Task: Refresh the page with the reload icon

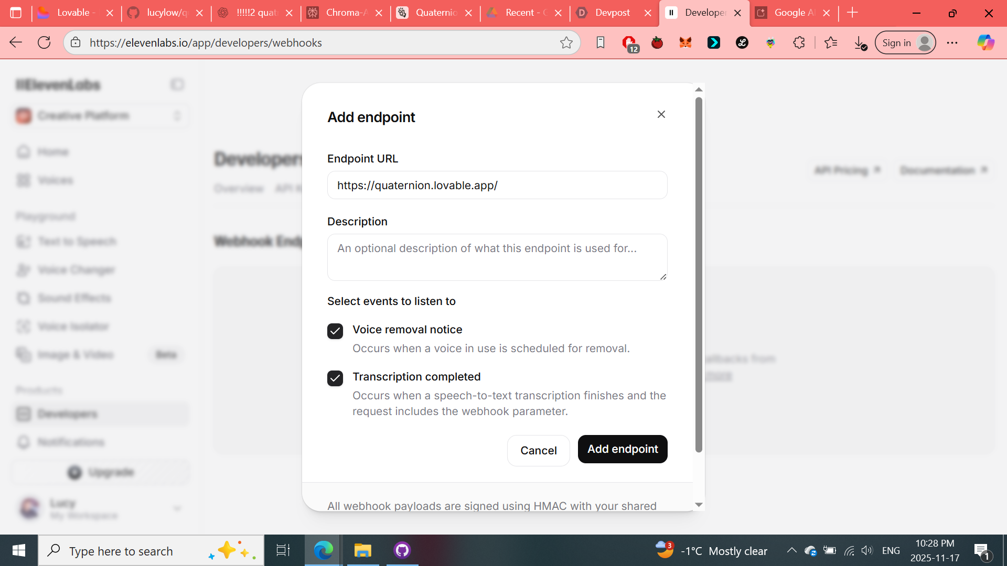Action: (44, 42)
